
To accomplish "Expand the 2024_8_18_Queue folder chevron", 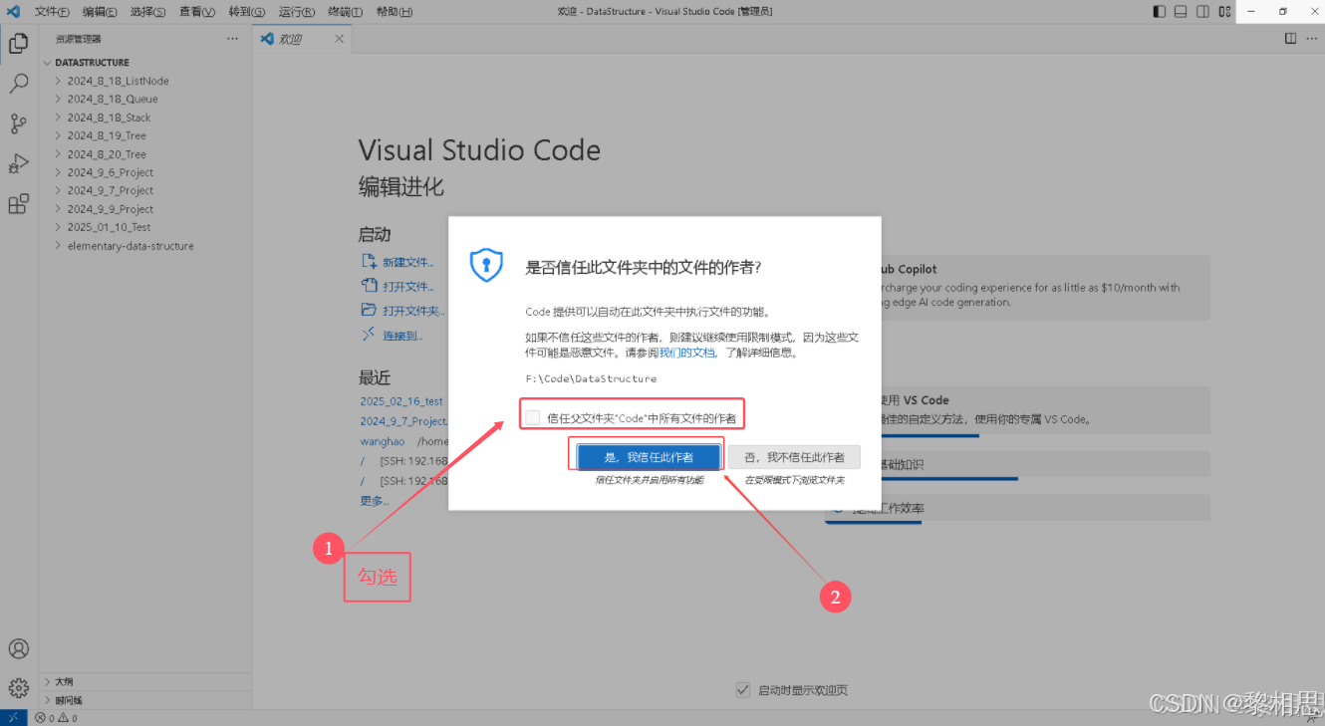I will pos(59,99).
